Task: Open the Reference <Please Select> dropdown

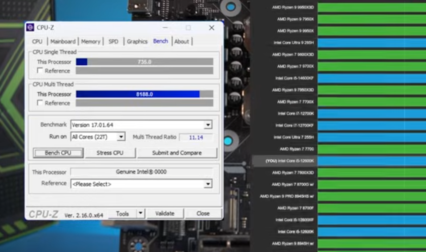Action: [208, 184]
